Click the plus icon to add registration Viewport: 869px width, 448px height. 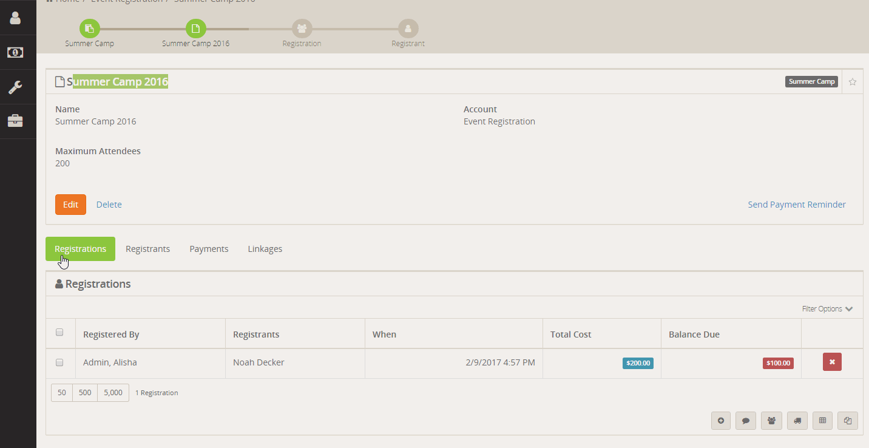[x=720, y=421]
